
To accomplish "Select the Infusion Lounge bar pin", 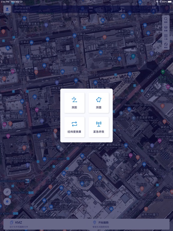I will (10, 124).
